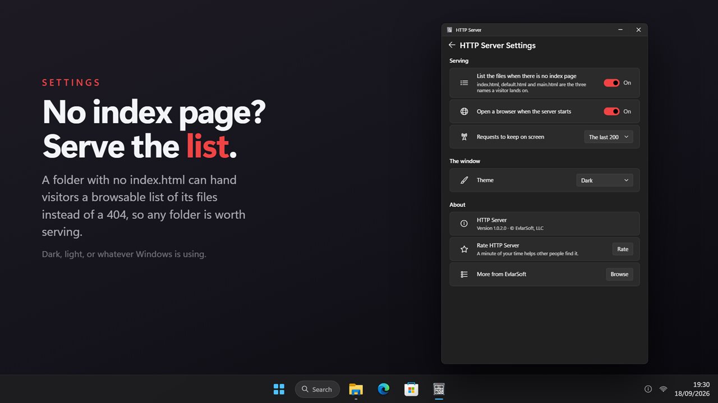Click the antenna icon beside 'Requests to keep on screen'

click(x=464, y=137)
